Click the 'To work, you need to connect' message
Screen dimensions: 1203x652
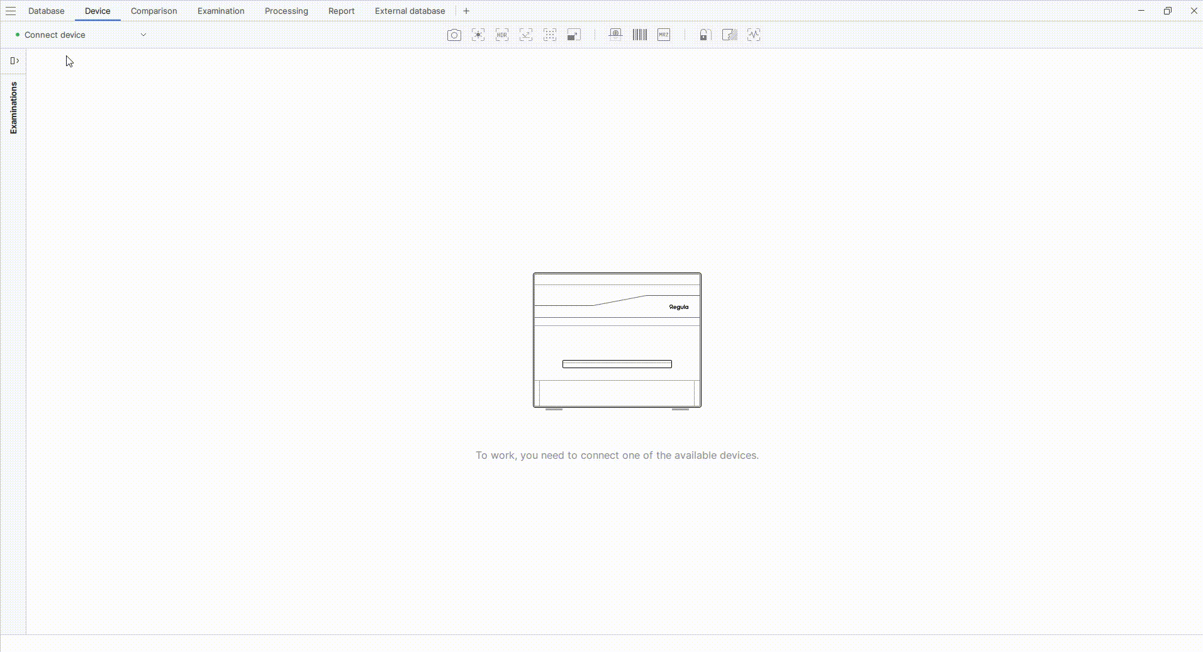[617, 456]
